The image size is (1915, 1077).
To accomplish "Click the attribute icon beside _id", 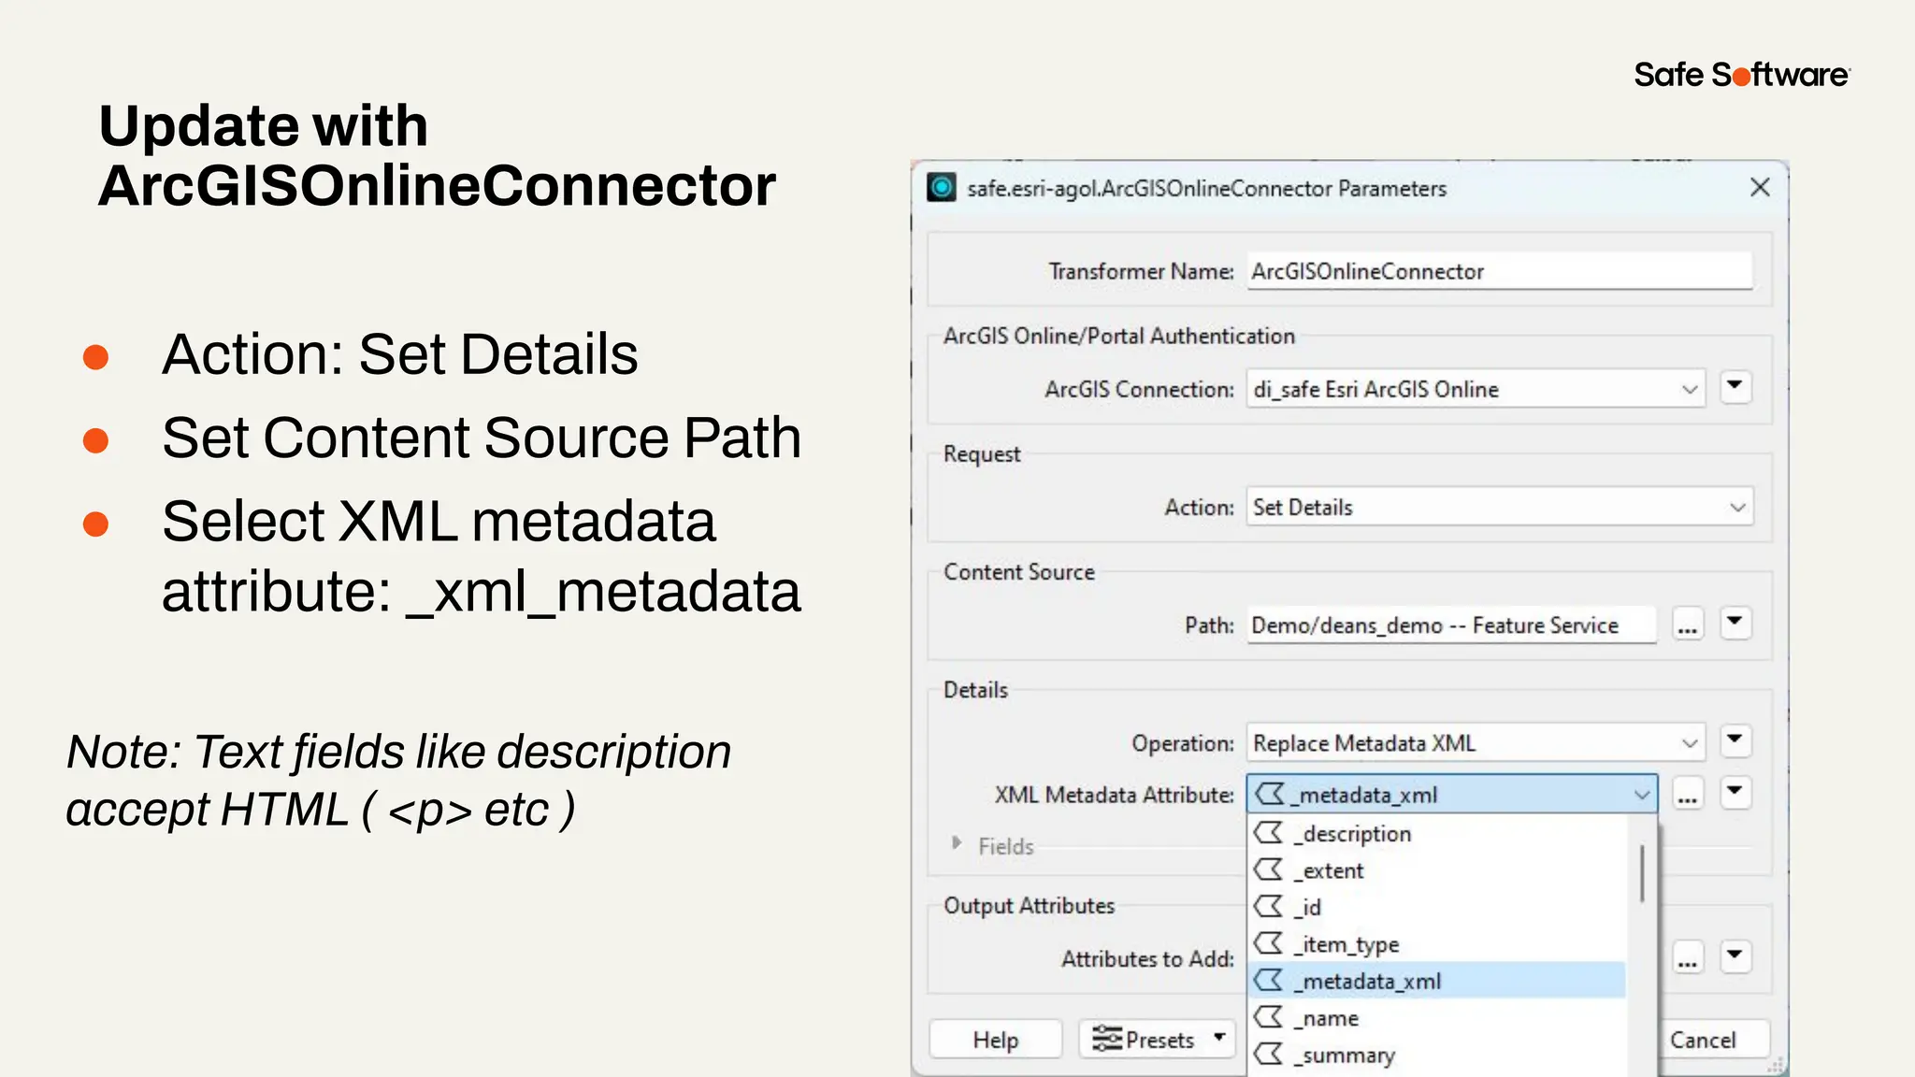I will point(1269,906).
